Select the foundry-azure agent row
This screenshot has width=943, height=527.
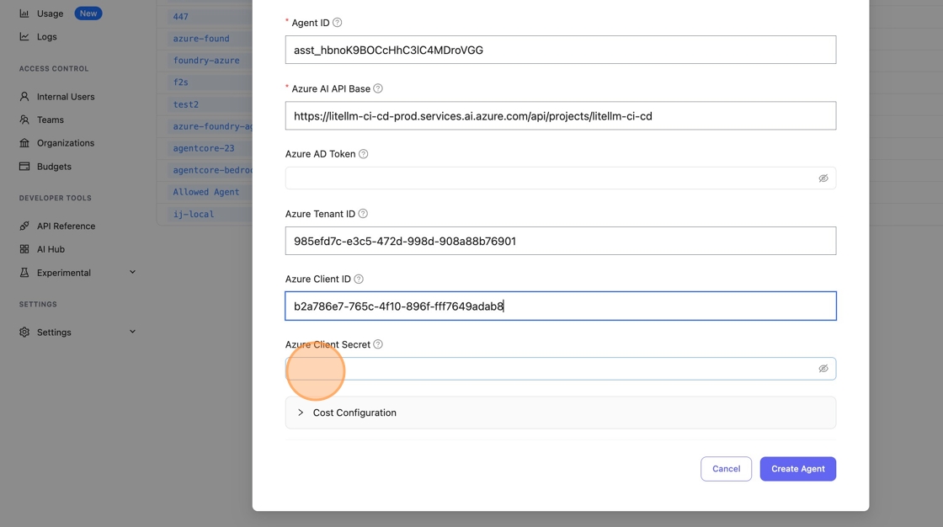206,60
